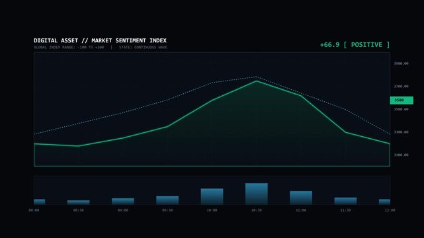The image size is (424, 238).
Task: Click the green line peak at 10:30
Action: [257, 81]
